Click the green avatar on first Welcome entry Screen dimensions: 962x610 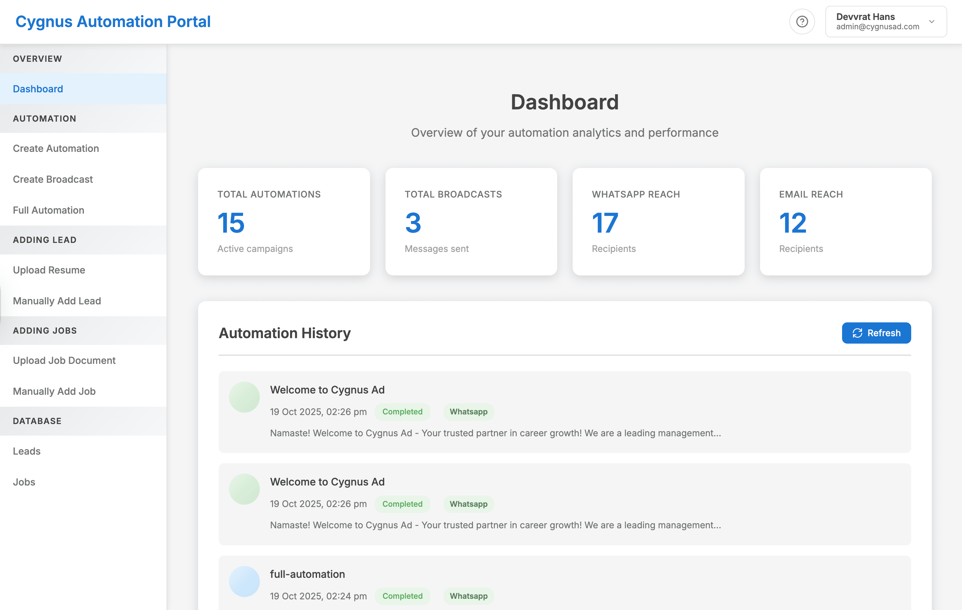point(244,397)
